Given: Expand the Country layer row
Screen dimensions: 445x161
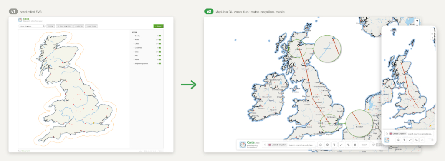Looking at the screenshot, I should coord(133,36).
